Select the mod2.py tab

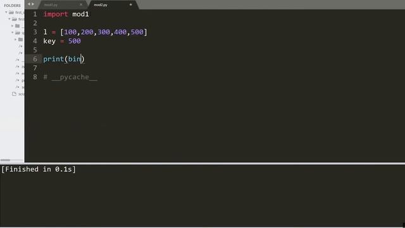coord(101,4)
